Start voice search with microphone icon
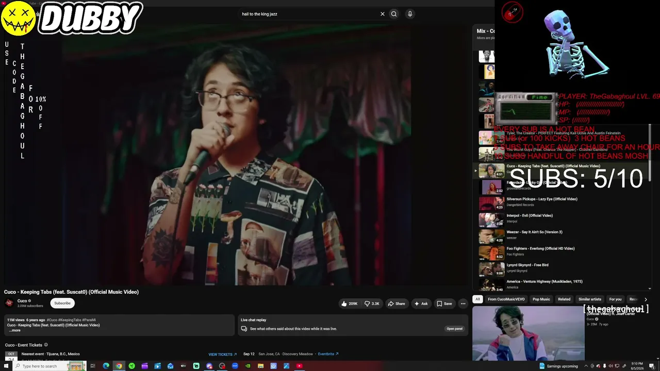The width and height of the screenshot is (660, 371). click(410, 14)
